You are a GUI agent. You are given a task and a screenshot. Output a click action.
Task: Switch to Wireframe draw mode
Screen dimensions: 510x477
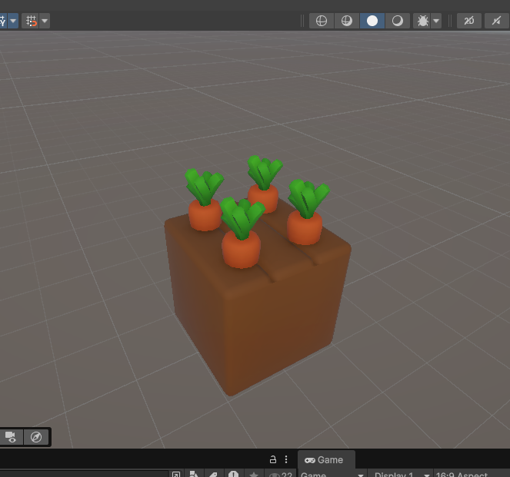click(x=322, y=21)
